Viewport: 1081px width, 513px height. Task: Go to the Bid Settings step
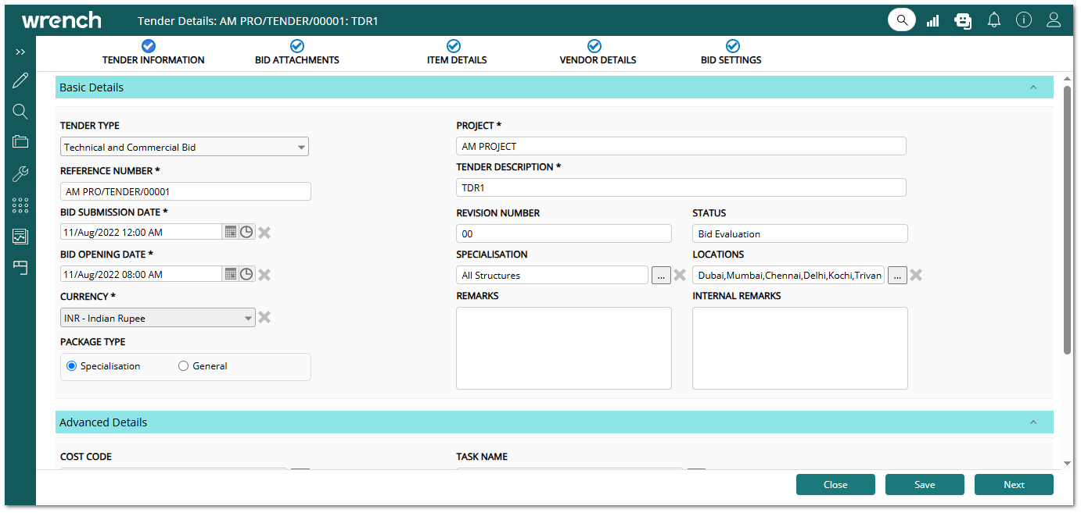731,52
